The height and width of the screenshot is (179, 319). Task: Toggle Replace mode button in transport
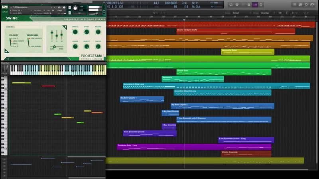tap(237, 5)
